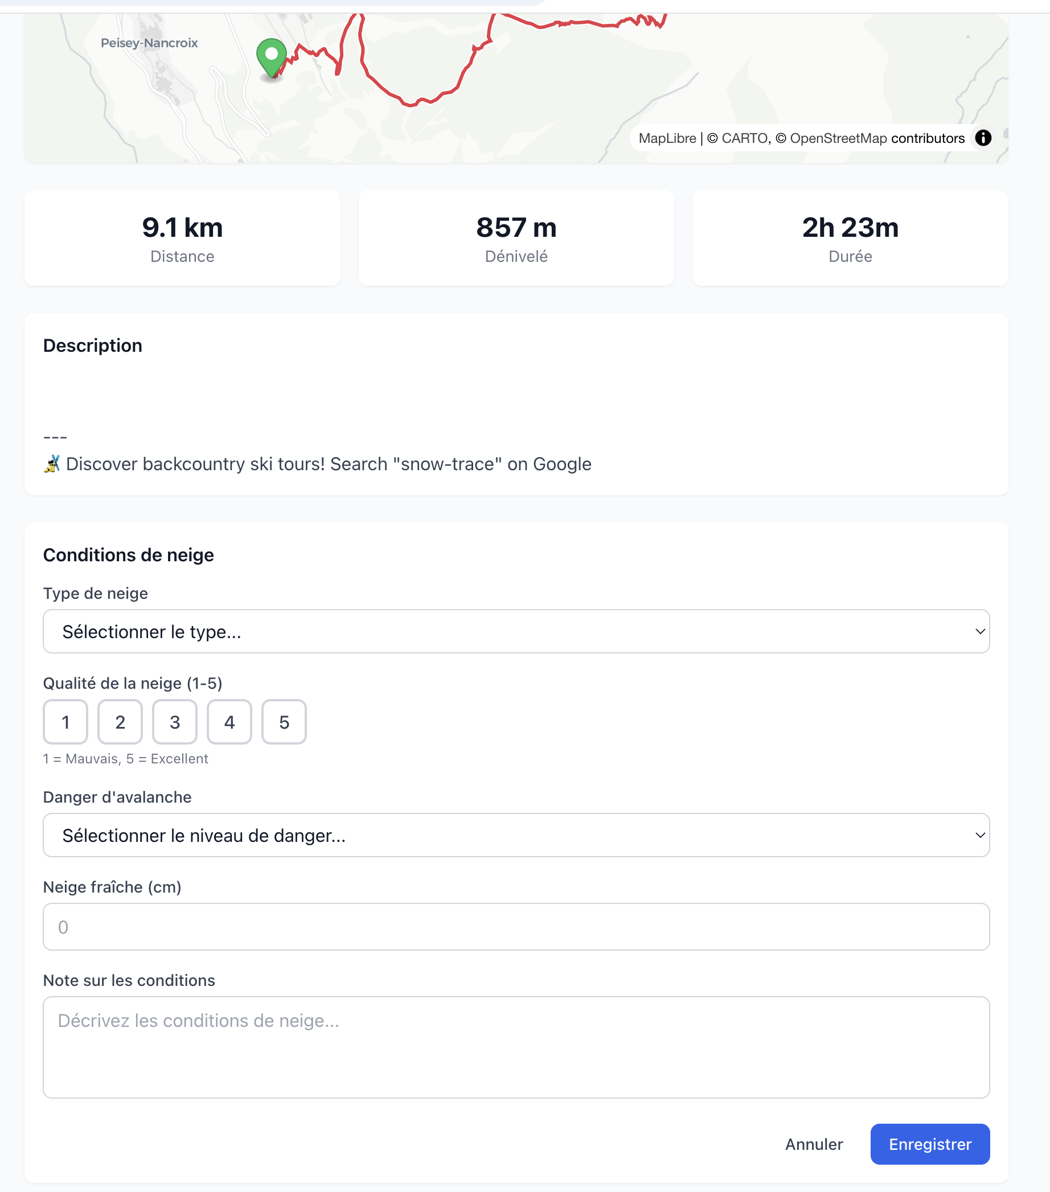Click the green start marker pin on map
The height and width of the screenshot is (1192, 1050).
(x=271, y=56)
